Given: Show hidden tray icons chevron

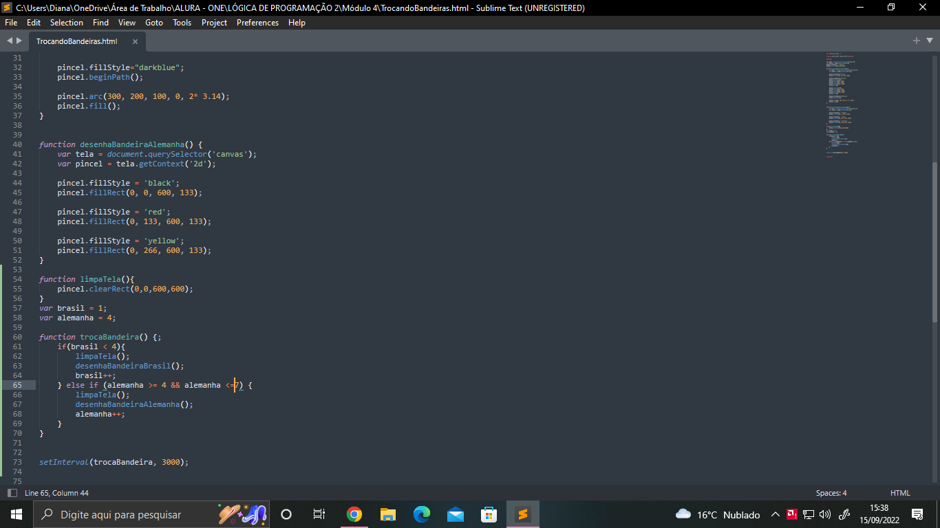Looking at the screenshot, I should pos(776,514).
